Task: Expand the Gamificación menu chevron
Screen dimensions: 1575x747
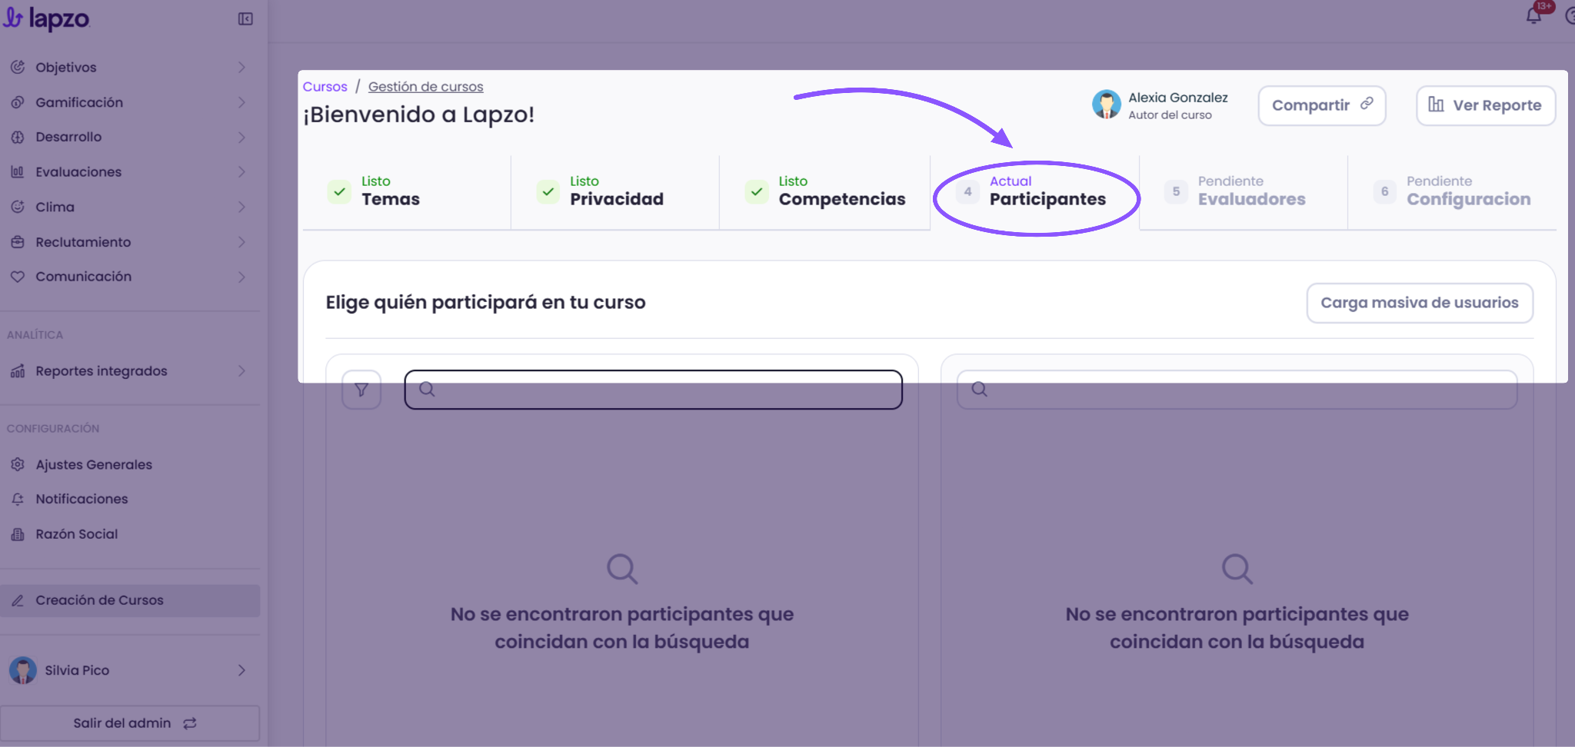Action: [x=241, y=102]
